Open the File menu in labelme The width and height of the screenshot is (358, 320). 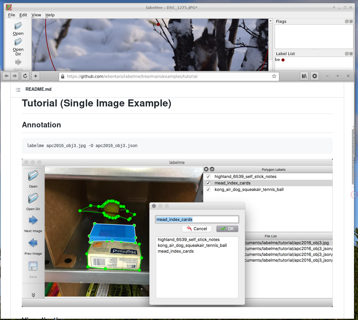coord(11,15)
